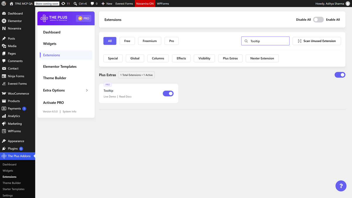352x198 pixels.
Task: Open Ctrl+K search icon in admin bar
Action: pyautogui.click(x=75, y=4)
